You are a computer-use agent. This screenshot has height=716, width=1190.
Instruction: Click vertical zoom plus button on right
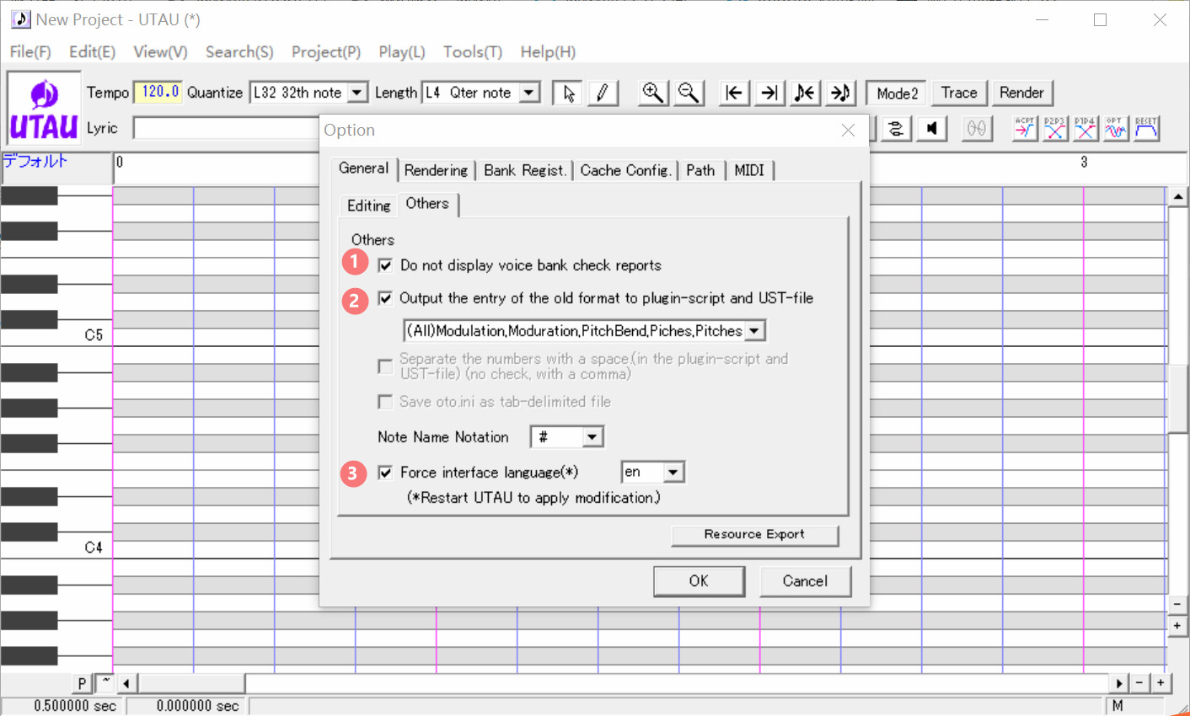pyautogui.click(x=1177, y=626)
